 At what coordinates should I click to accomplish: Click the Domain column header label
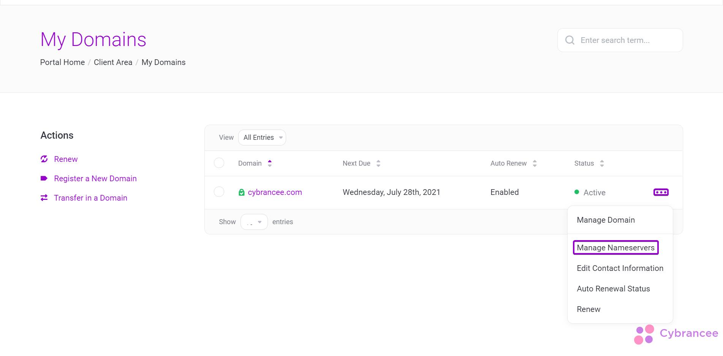pyautogui.click(x=250, y=163)
